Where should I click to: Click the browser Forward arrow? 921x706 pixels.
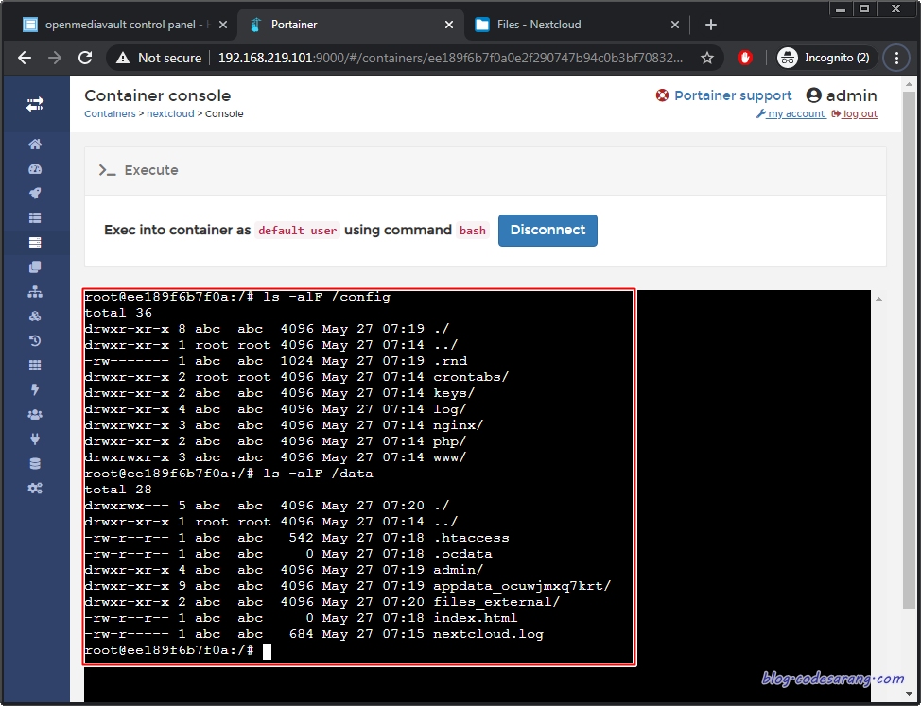55,58
